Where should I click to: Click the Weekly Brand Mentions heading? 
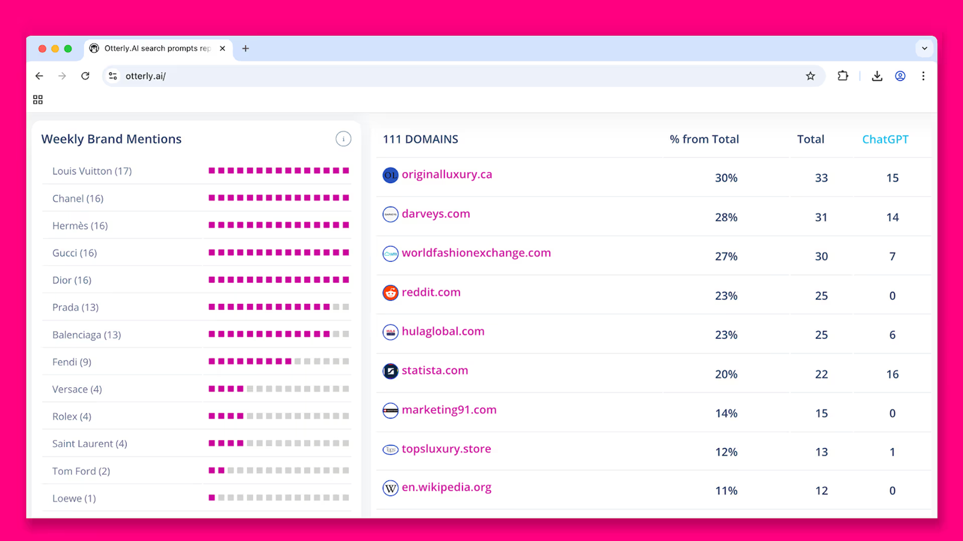coord(111,139)
